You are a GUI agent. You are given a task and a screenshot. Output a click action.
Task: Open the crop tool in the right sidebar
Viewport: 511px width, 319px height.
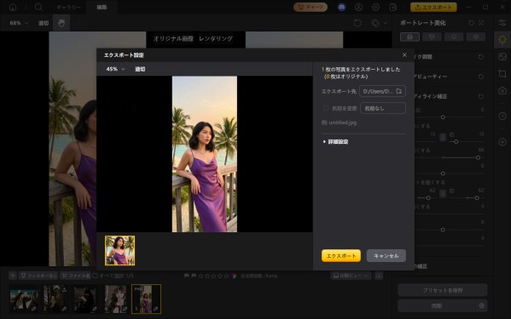click(502, 74)
